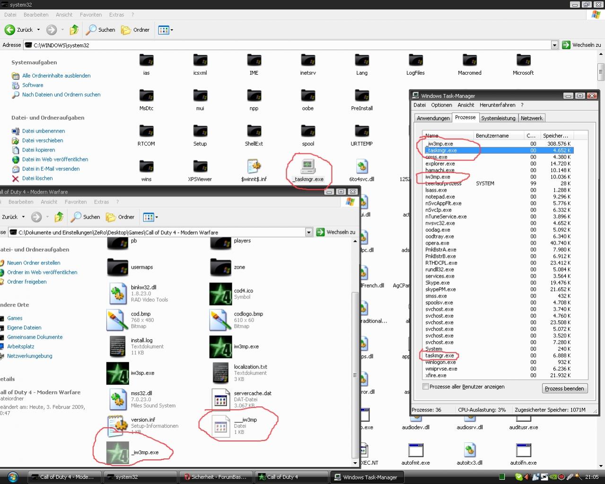Click 'Nach Dateien und Ordnern suchen' link

61,95
